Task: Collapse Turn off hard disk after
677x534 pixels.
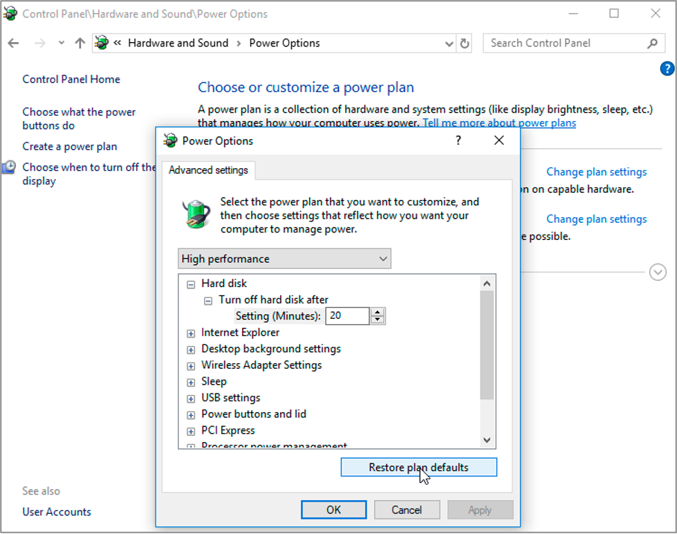Action: pos(208,301)
